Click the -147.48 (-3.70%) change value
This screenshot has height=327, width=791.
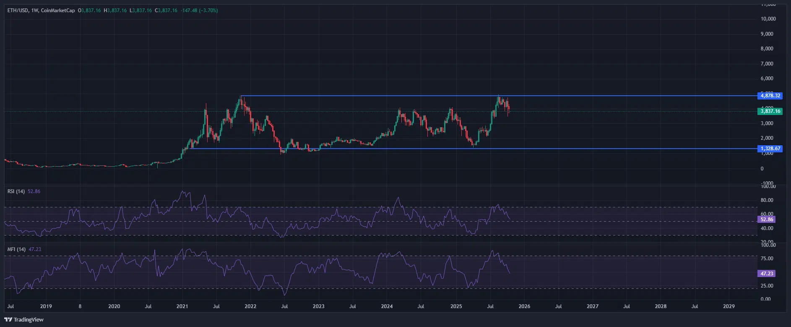click(x=199, y=10)
